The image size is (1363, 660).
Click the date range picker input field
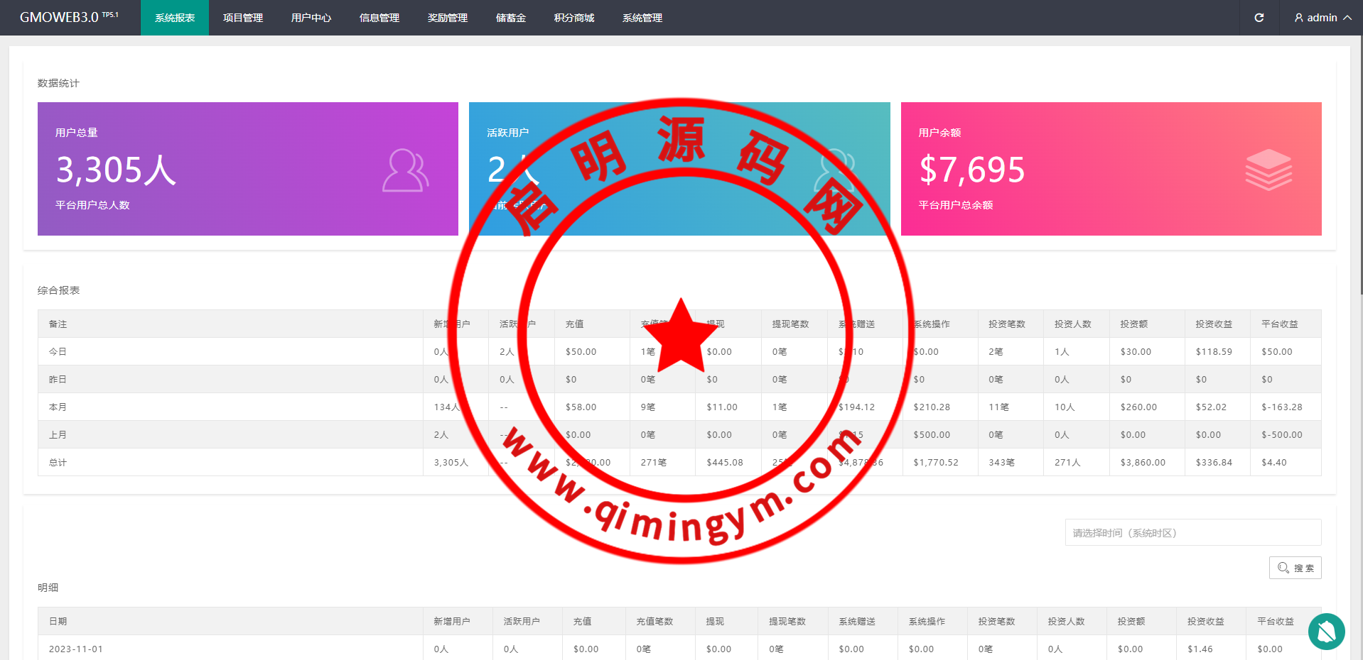1192,533
